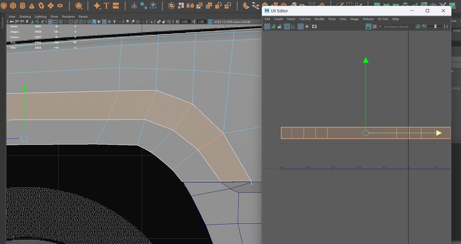Create a polygon sphere from the shelf
This screenshot has height=244, width=461.
(4, 6)
